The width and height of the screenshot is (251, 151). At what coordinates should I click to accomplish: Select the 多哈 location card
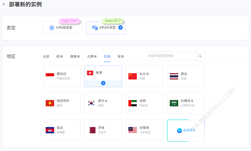pyautogui.click(x=103, y=130)
